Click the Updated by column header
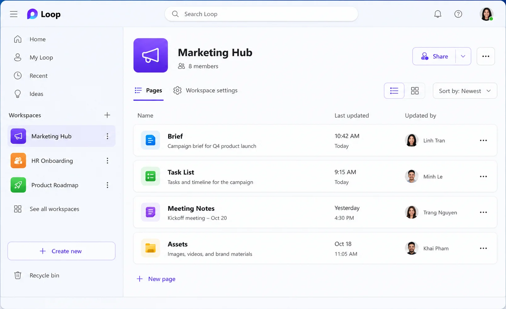Screen dimensions: 506x309 pos(421,116)
